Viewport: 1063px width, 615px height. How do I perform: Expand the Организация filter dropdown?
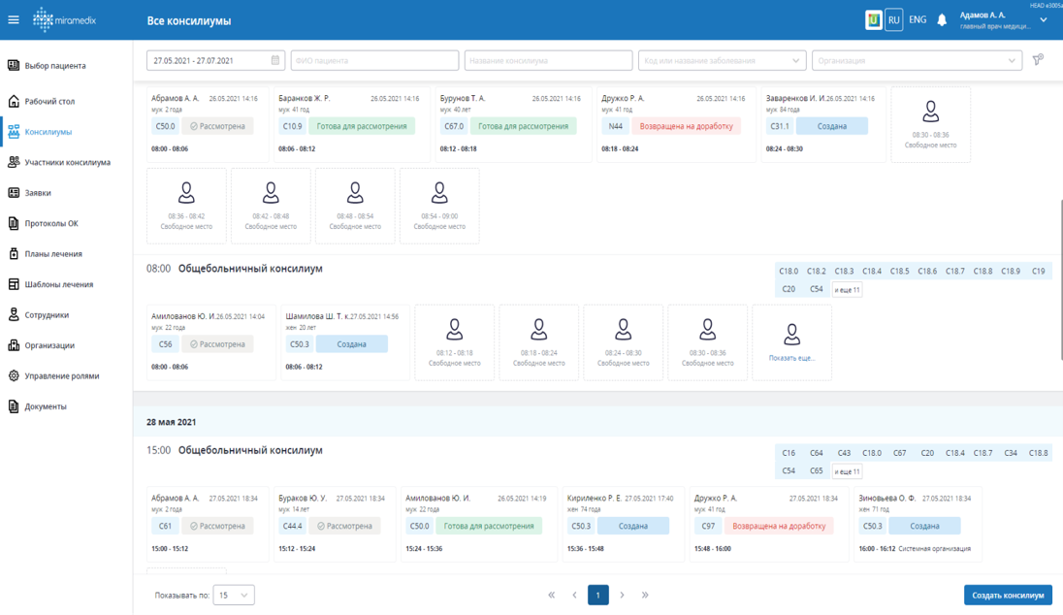pyautogui.click(x=917, y=60)
